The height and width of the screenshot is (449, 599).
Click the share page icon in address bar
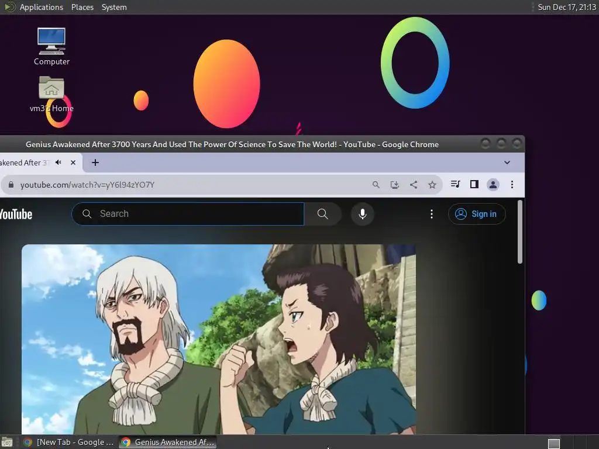pos(414,185)
